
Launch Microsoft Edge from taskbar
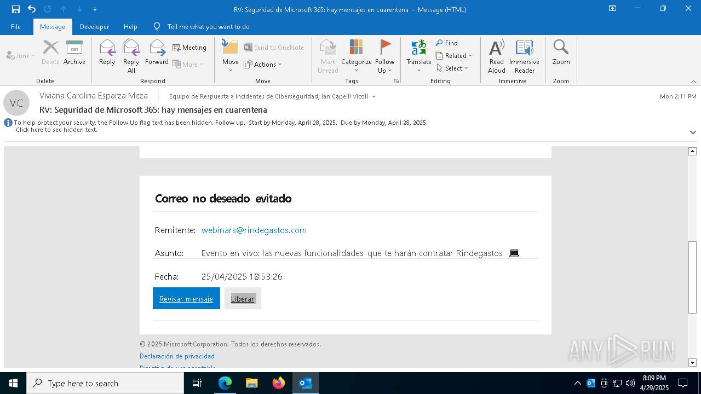225,383
